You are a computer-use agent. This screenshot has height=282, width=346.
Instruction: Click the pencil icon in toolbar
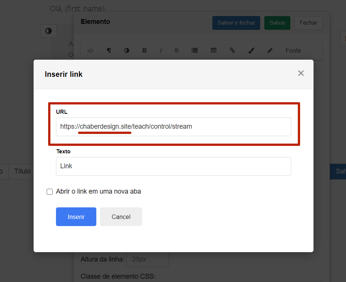coord(270,51)
